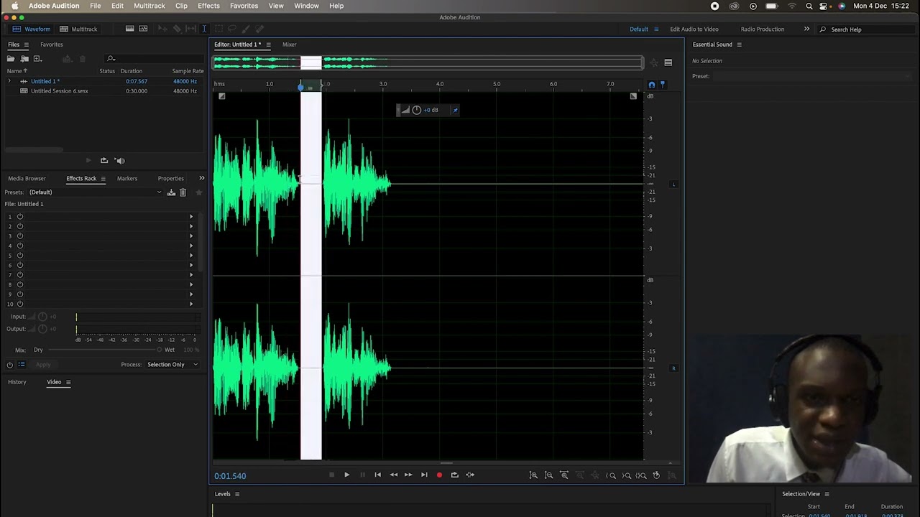920x517 pixels.
Task: Expand the Untitled 1 file row
Action: pos(9,81)
